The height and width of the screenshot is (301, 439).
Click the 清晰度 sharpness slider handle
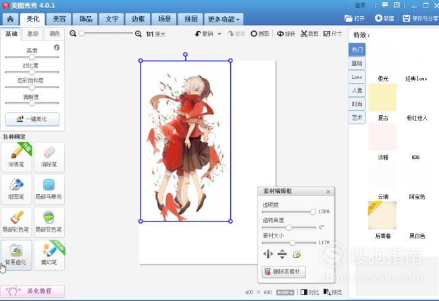(32, 103)
